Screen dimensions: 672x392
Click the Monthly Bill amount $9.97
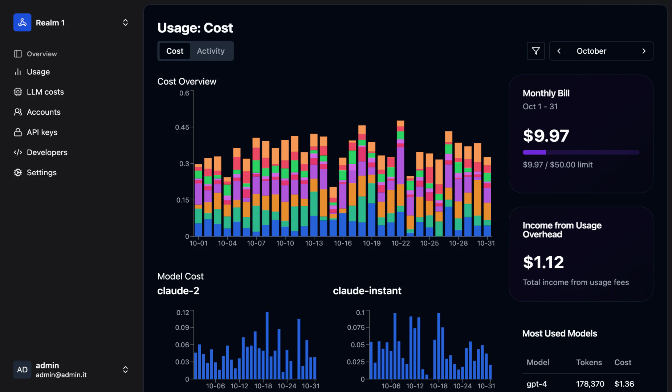546,136
